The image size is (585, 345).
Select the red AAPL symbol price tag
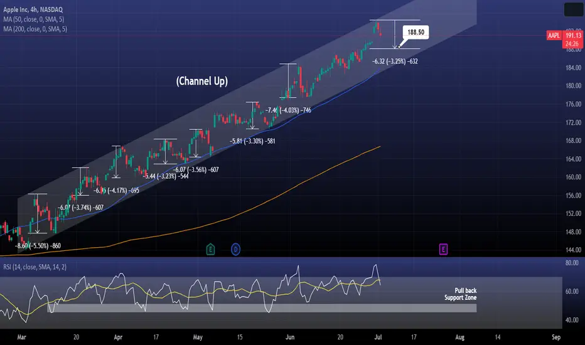point(554,35)
